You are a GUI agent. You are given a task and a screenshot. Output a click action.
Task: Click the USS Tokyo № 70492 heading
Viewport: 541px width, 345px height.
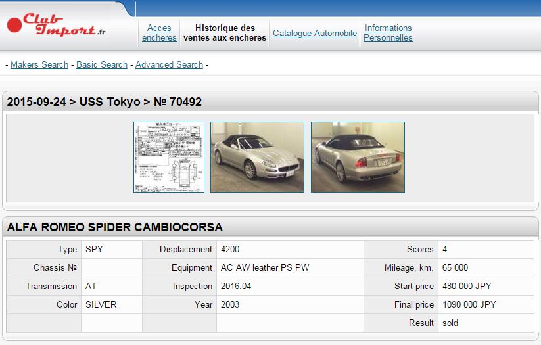[x=105, y=102]
